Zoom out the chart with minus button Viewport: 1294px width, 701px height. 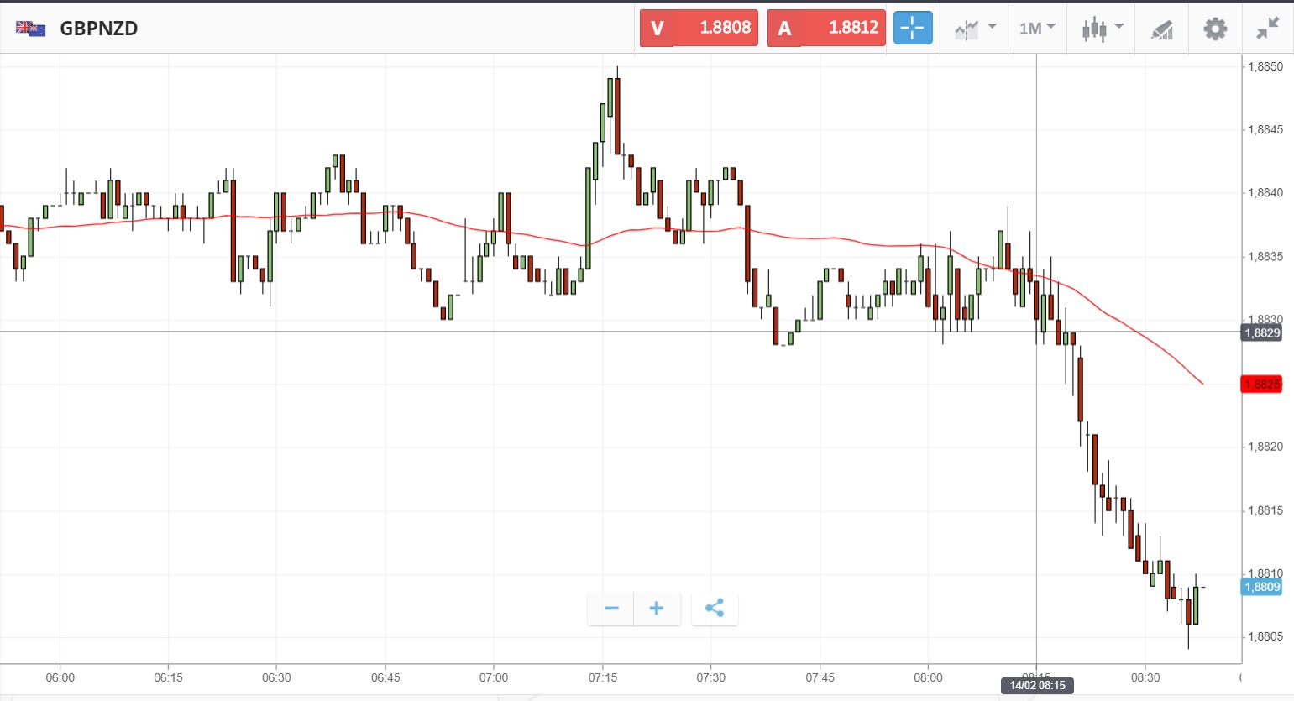[x=611, y=609]
